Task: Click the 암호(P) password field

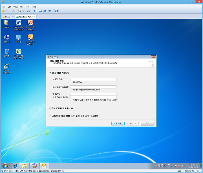Action: point(93,94)
